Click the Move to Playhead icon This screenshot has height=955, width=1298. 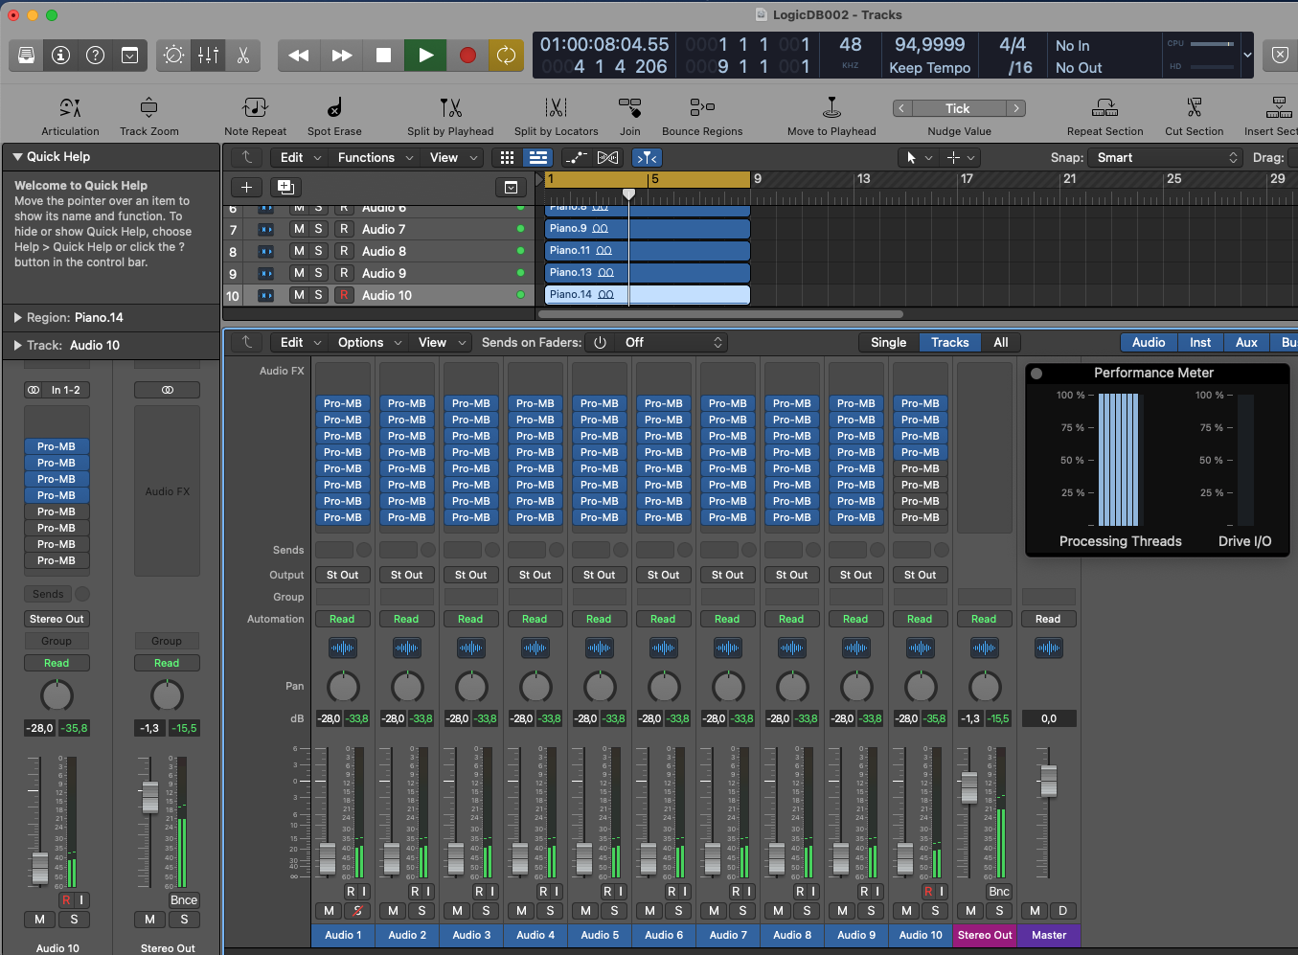click(831, 107)
